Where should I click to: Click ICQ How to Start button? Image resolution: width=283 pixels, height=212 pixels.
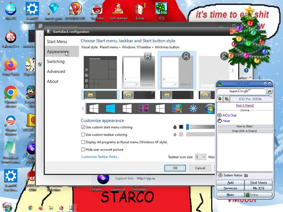click(x=245, y=126)
